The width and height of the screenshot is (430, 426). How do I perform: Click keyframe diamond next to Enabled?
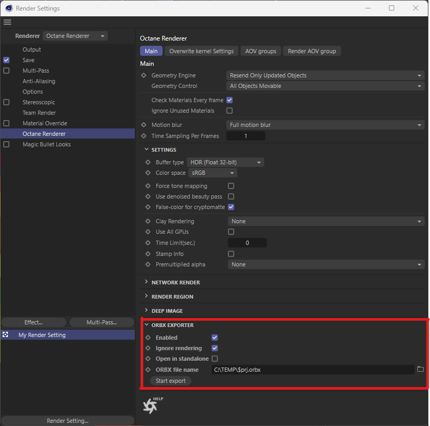pos(148,338)
